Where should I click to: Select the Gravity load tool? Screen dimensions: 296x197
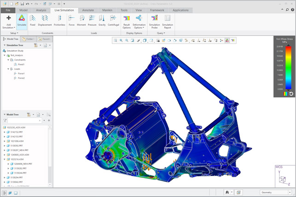point(102,20)
